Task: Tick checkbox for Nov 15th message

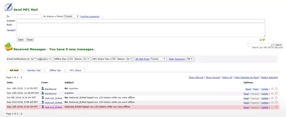Action: [272, 93]
